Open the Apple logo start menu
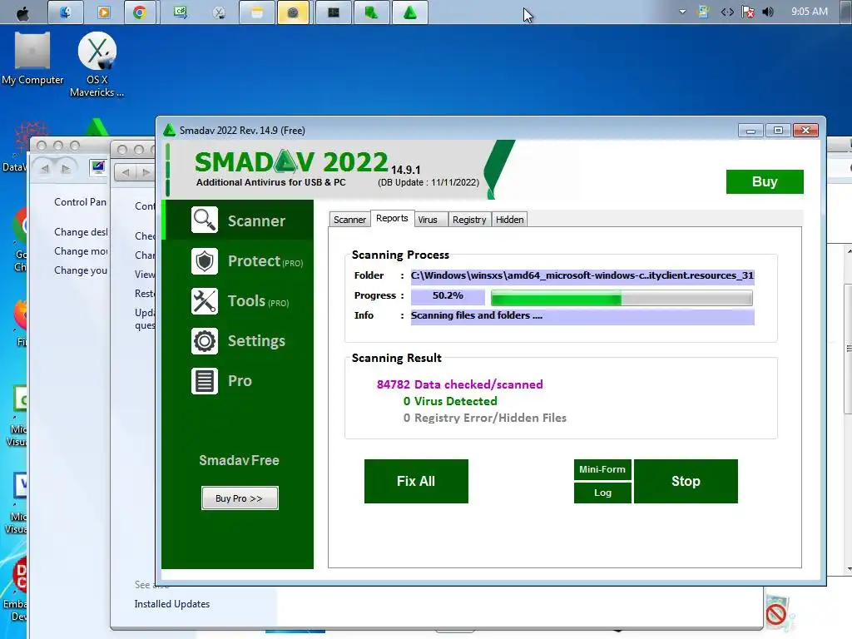This screenshot has height=639, width=852. coord(22,13)
